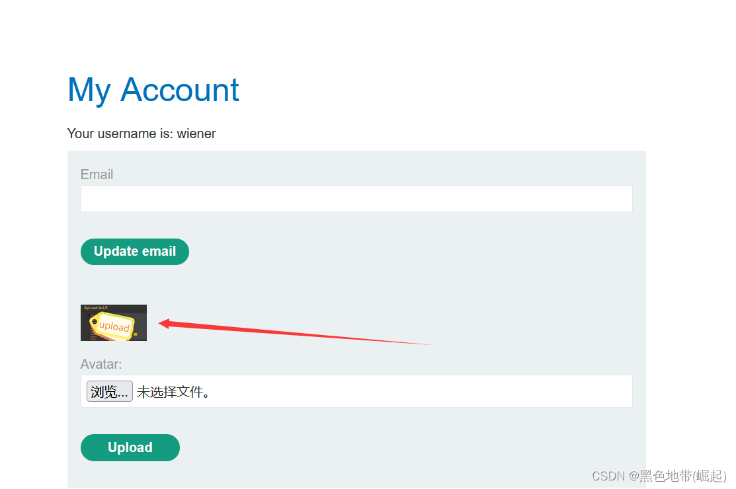Click the green Upload button

130,448
